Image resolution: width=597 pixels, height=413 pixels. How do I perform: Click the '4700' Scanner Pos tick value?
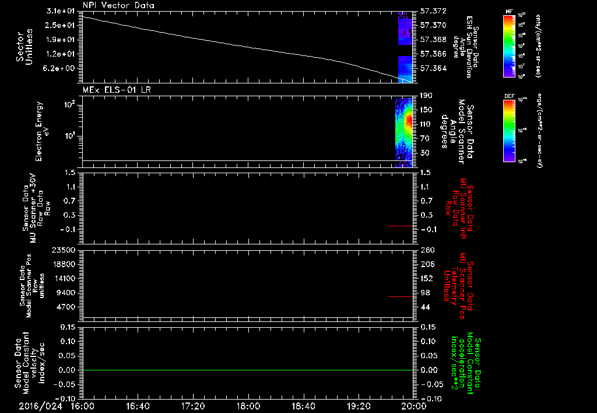[x=66, y=307]
